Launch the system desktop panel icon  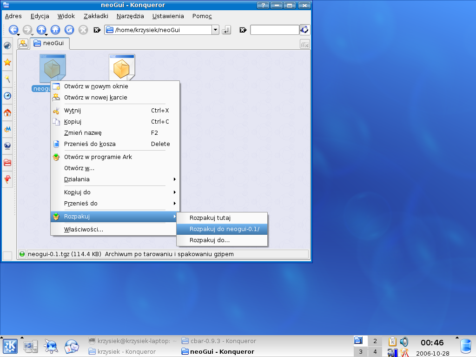31,346
